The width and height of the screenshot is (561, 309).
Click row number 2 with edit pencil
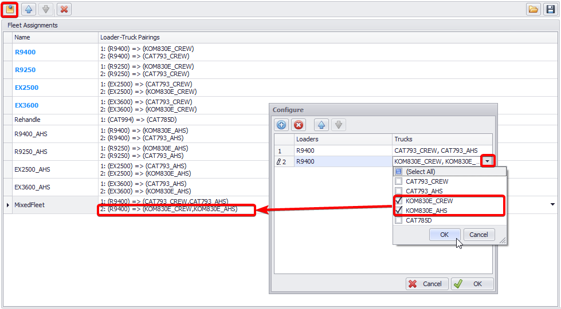[x=284, y=161]
